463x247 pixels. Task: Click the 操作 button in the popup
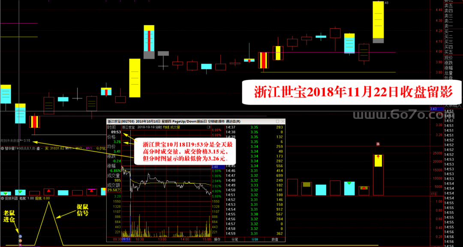(x=217, y=239)
